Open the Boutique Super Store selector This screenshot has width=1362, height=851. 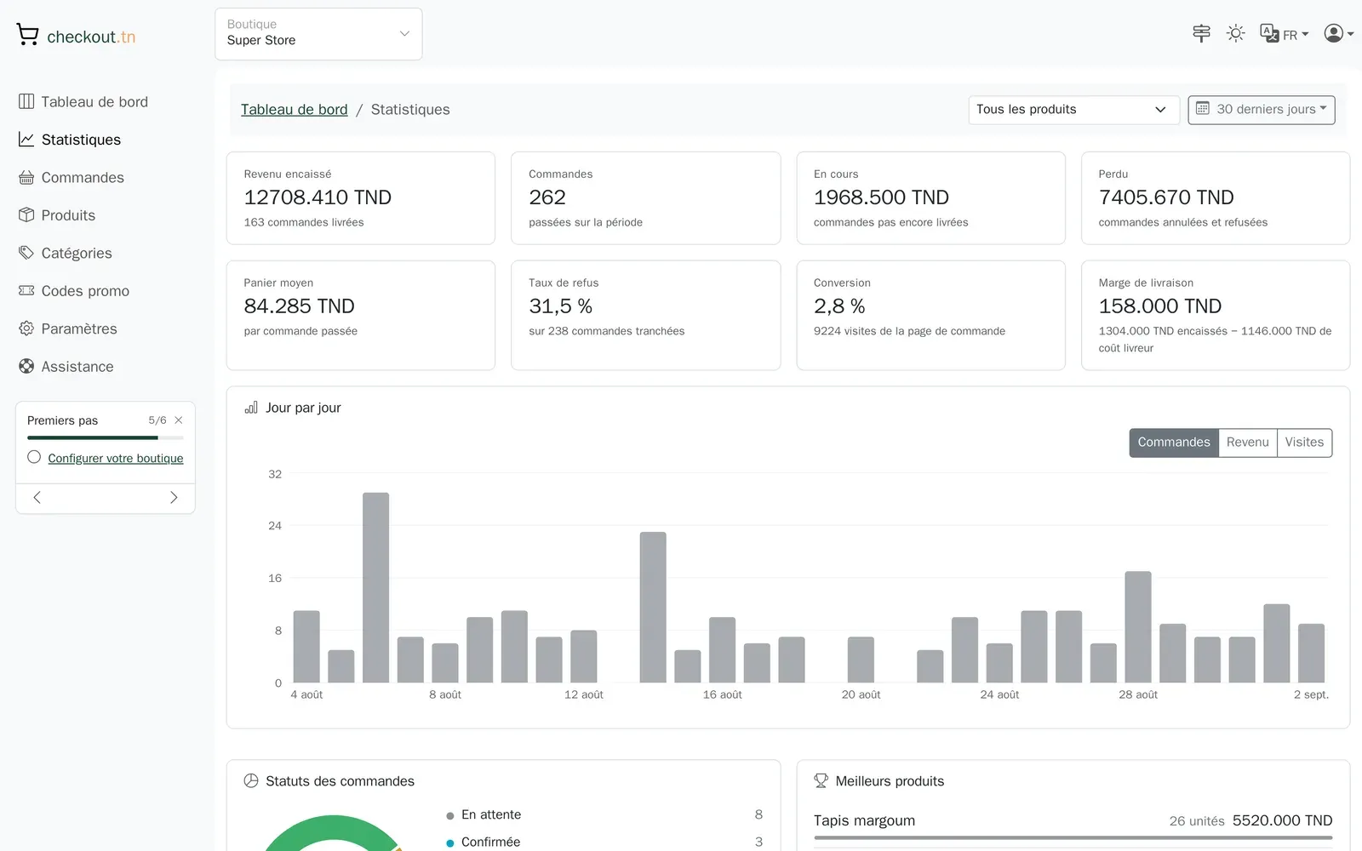coord(318,34)
